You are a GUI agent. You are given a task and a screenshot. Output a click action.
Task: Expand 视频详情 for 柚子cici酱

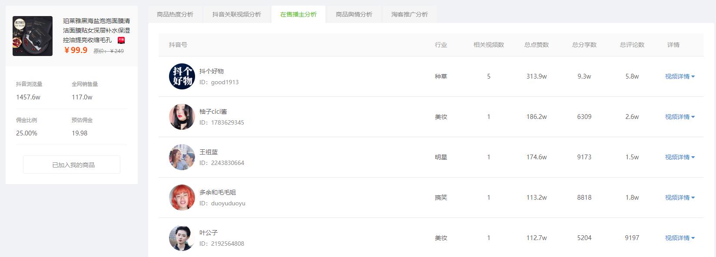[x=680, y=117]
